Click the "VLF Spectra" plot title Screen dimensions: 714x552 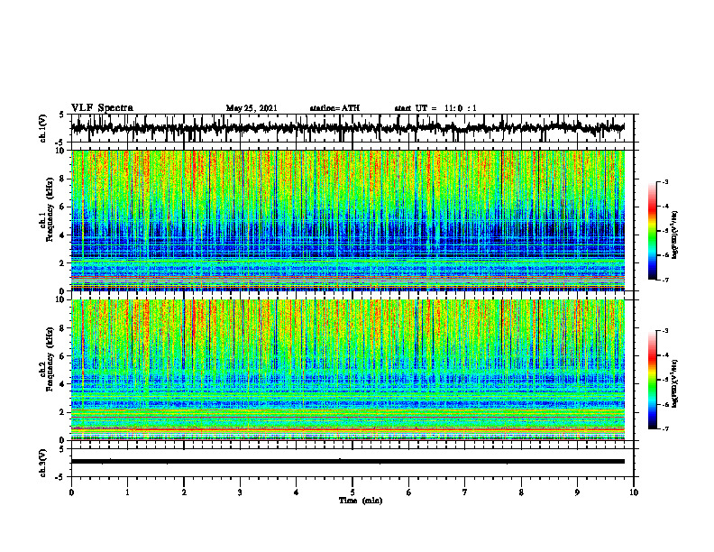pos(102,108)
